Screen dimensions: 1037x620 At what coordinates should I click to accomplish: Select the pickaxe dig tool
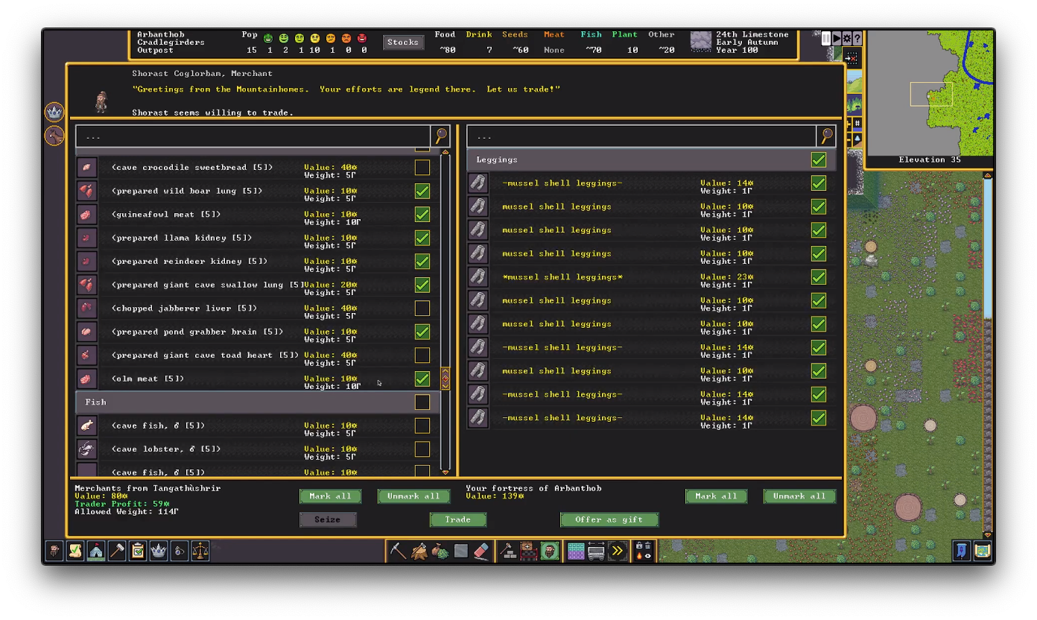(x=399, y=551)
